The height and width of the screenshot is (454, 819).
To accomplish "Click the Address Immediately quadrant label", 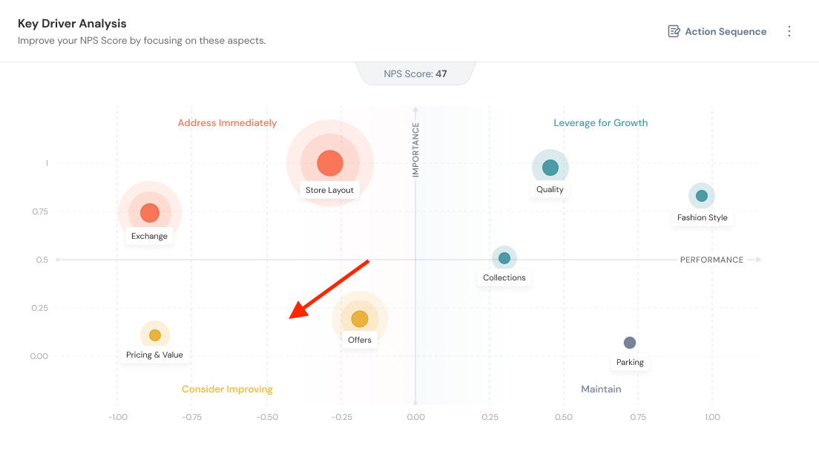I will [x=227, y=123].
